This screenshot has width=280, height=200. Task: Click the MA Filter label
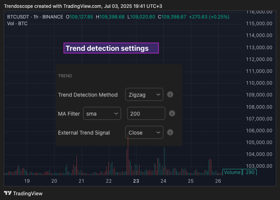[x=69, y=114]
